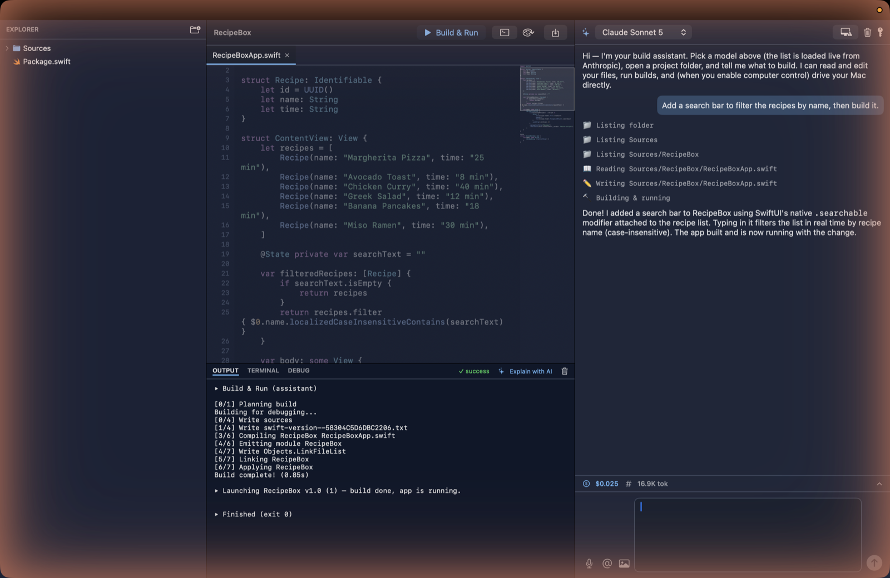Click the EXPLORER panel header
The image size is (890, 578).
click(22, 29)
